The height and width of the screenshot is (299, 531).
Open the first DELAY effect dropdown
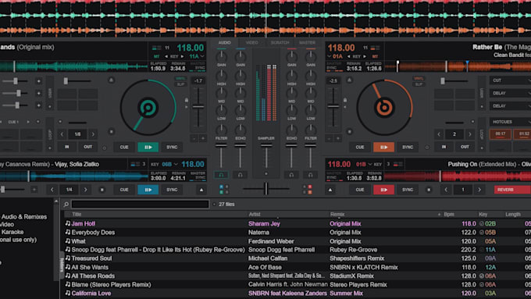[510, 93]
